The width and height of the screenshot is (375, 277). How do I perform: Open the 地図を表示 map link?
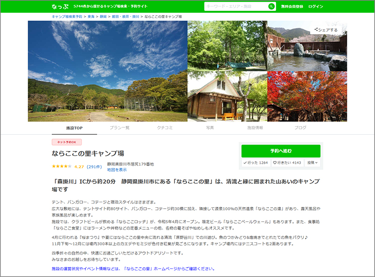(x=117, y=170)
